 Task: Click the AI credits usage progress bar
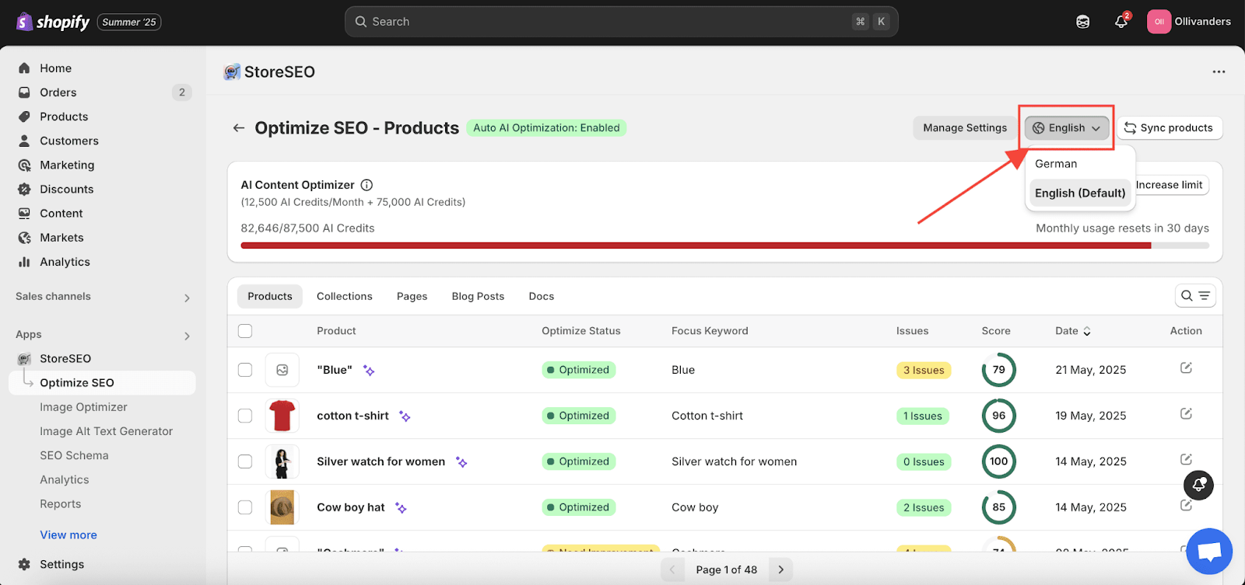click(x=725, y=245)
